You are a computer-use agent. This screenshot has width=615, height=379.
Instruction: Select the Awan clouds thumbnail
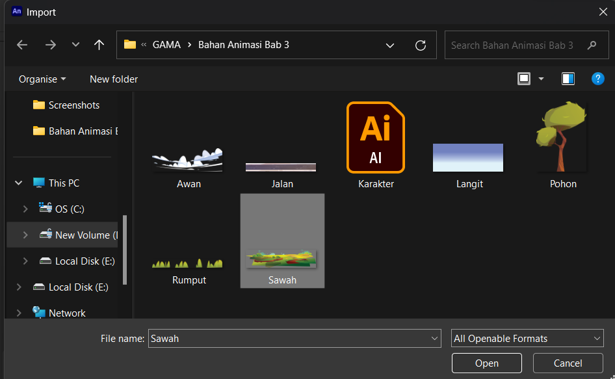(x=187, y=159)
